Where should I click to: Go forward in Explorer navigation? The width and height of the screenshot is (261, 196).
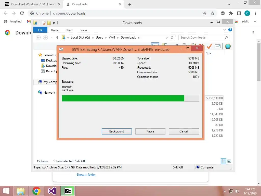45,38
